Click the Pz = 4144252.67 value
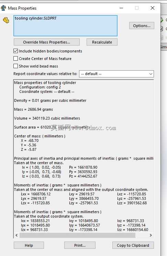 click(x=83, y=176)
